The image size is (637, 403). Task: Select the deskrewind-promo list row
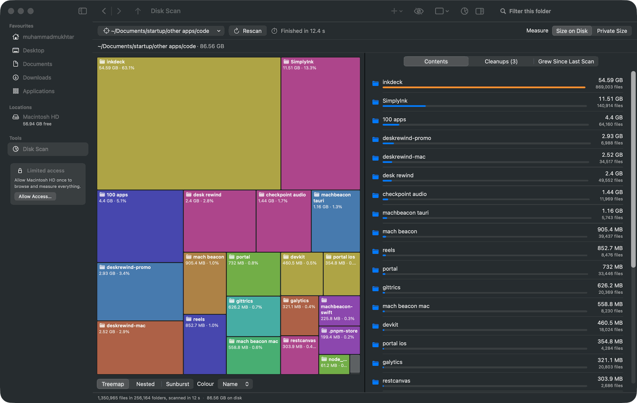(498, 139)
